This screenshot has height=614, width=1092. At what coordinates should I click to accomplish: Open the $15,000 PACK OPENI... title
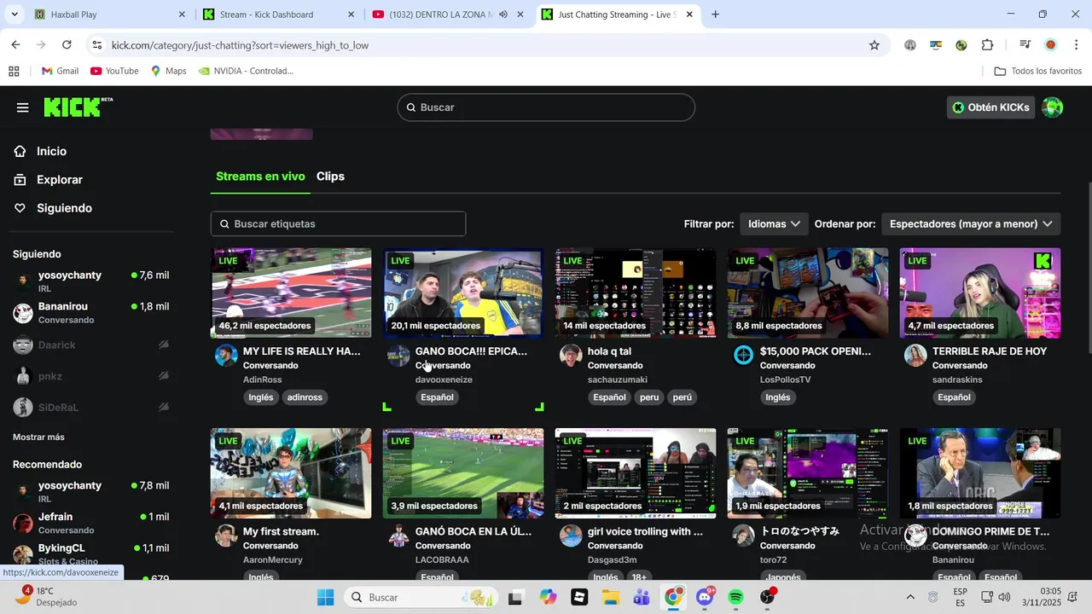(x=816, y=351)
